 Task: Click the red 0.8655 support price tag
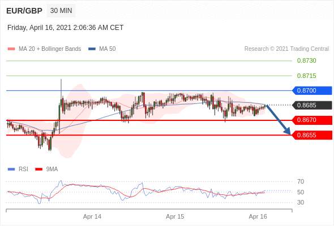coord(312,135)
